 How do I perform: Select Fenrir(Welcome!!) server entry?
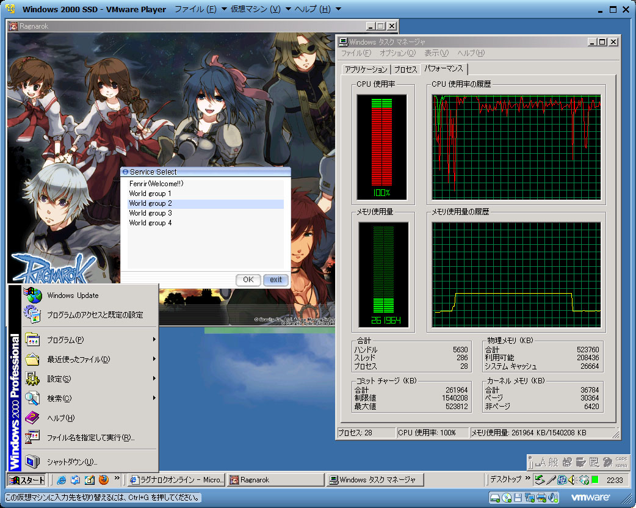tap(206, 184)
